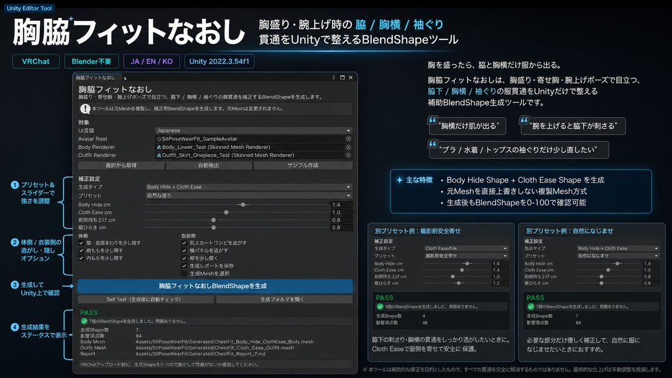
Task: Open 自然になじませ preset dropdown
Action: (x=618, y=255)
